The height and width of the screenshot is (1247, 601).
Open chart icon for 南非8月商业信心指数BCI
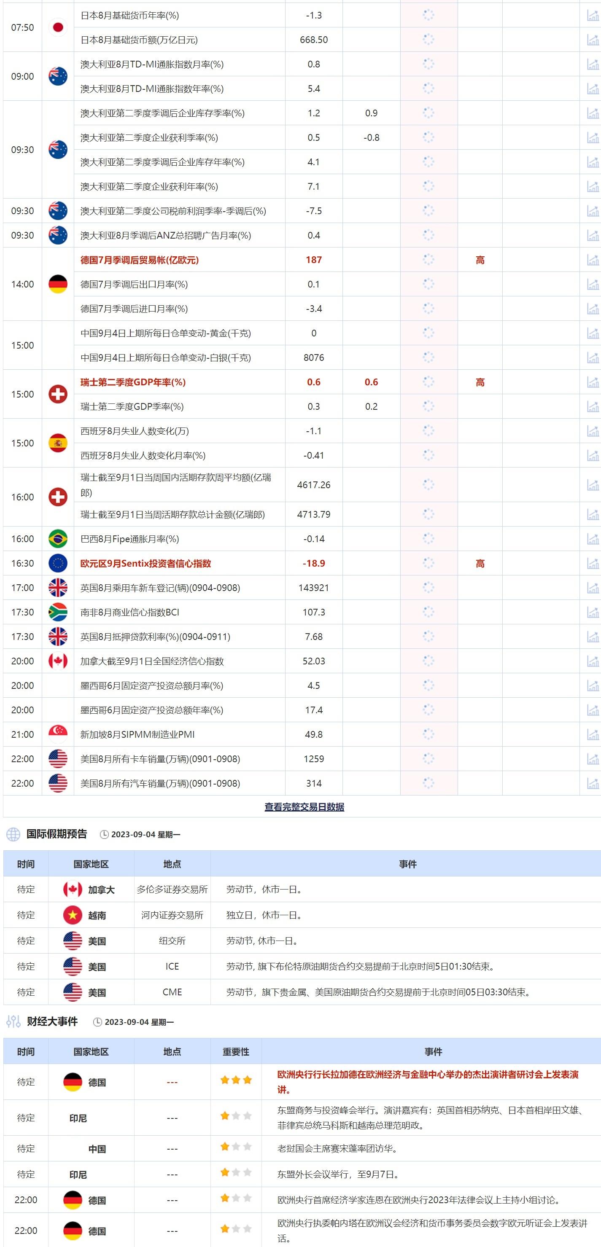(x=592, y=613)
